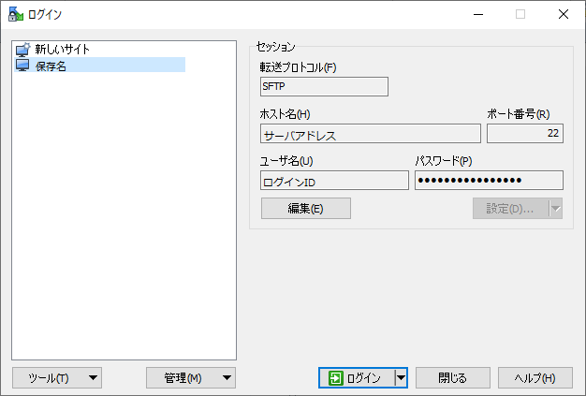586x396 pixels.
Task: Click the ポート番号 field showing 22
Action: 524,134
